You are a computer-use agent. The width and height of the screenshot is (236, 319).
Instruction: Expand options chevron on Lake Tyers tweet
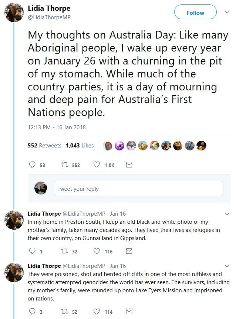click(x=227, y=266)
